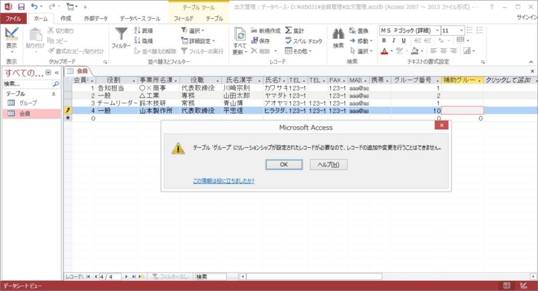Click the 置換 replace icon
Image resolution: width=538 pixels, height=291 pixels.
(x=352, y=30)
